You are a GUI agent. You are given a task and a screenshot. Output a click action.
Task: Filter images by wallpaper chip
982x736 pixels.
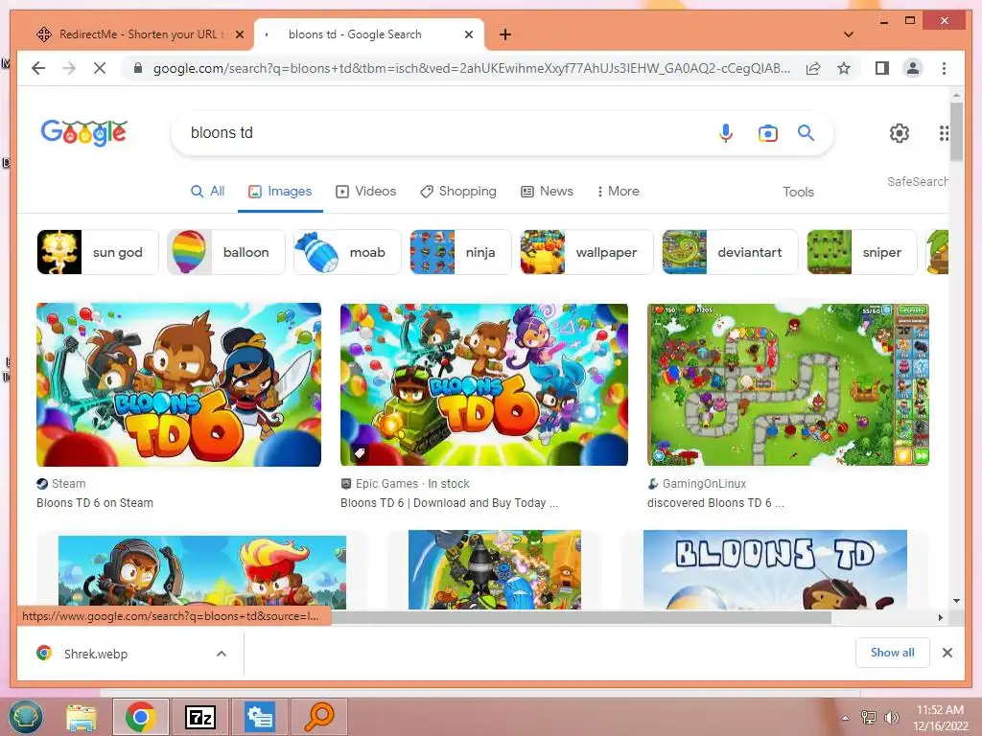coord(587,252)
